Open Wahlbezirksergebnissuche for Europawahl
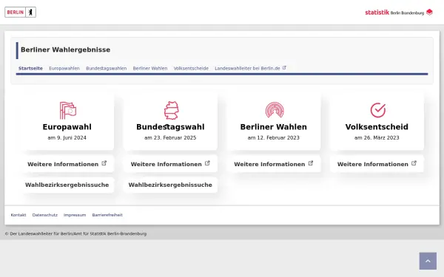The height and width of the screenshot is (277, 444). 67,185
